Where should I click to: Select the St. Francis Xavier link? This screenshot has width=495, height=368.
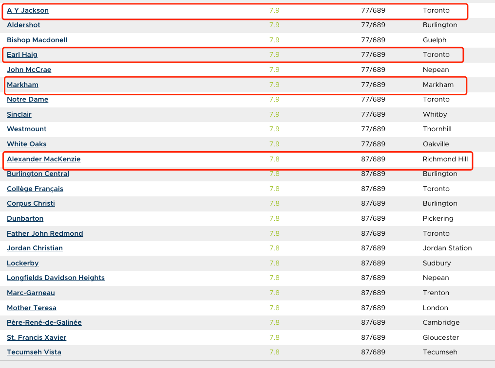click(x=37, y=337)
